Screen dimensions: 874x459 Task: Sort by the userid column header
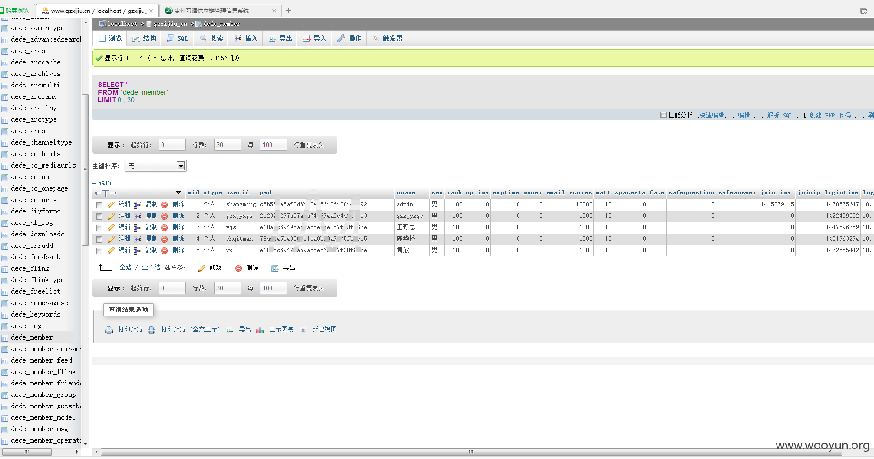(x=237, y=192)
